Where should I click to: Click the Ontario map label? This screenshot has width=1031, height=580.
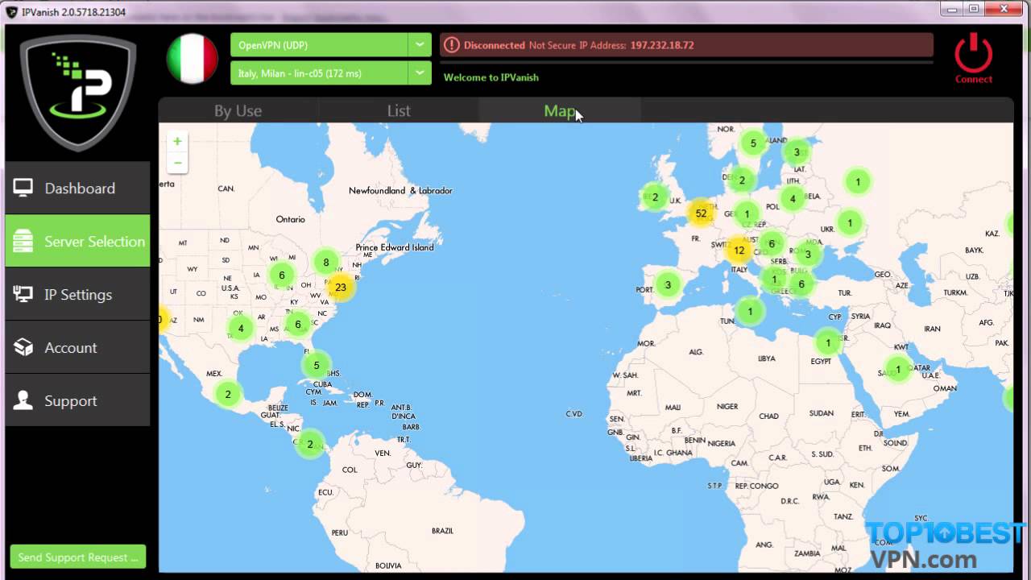pos(291,219)
